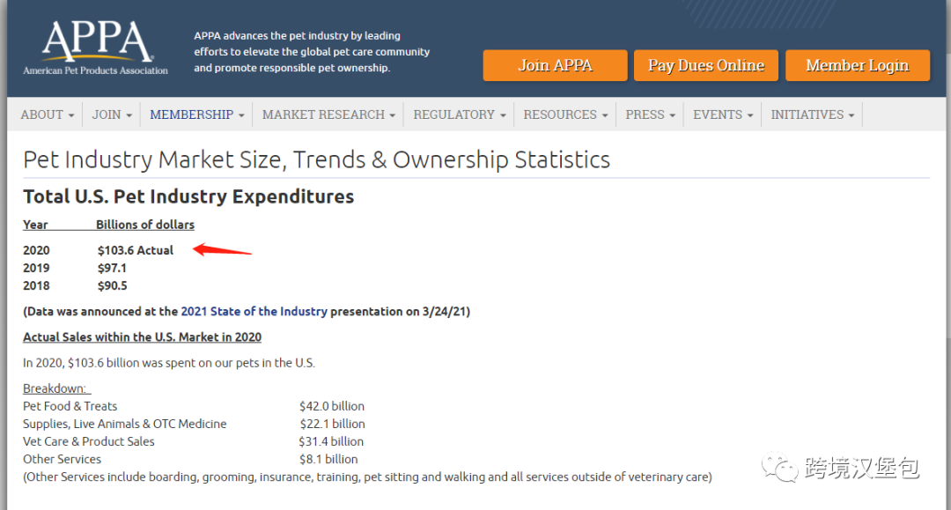Viewport: 951px width, 510px height.
Task: Open the PRESS menu
Action: 650,115
